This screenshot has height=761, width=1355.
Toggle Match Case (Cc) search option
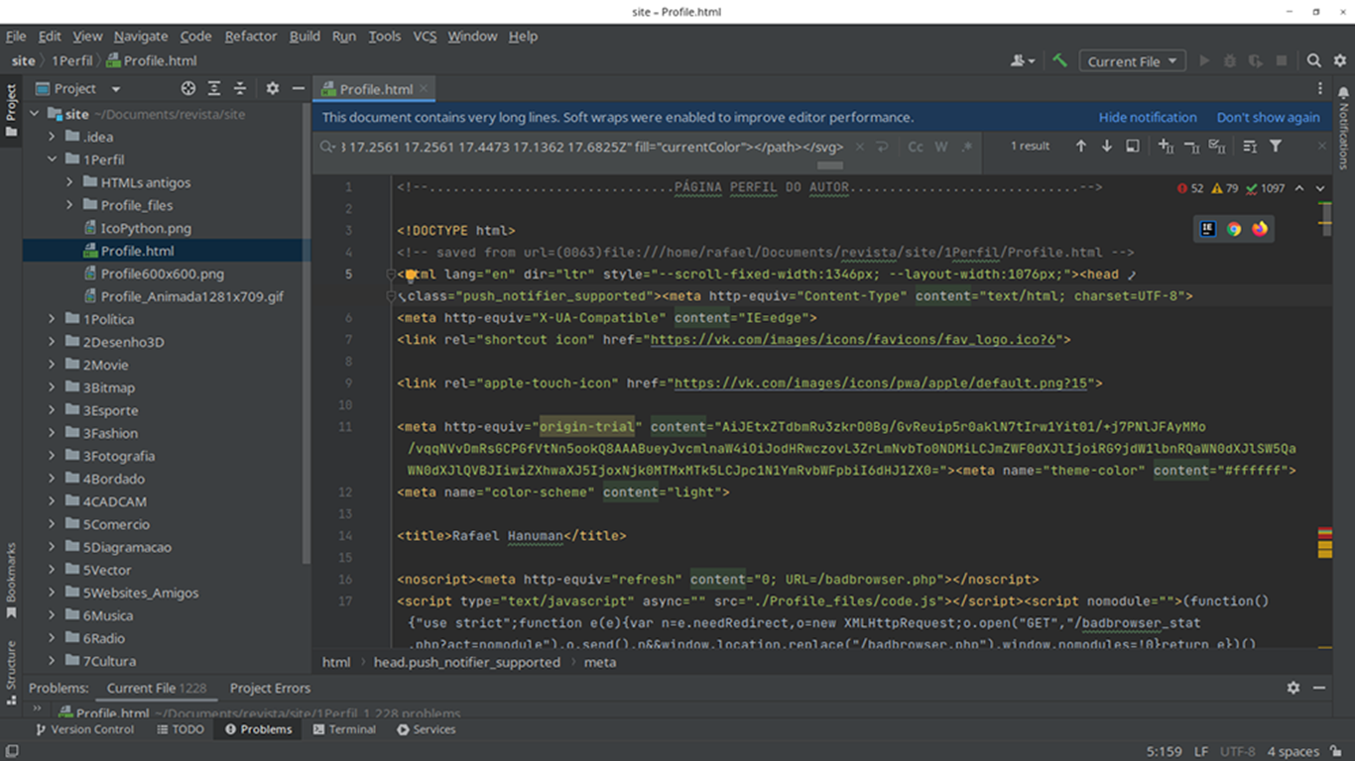click(916, 147)
